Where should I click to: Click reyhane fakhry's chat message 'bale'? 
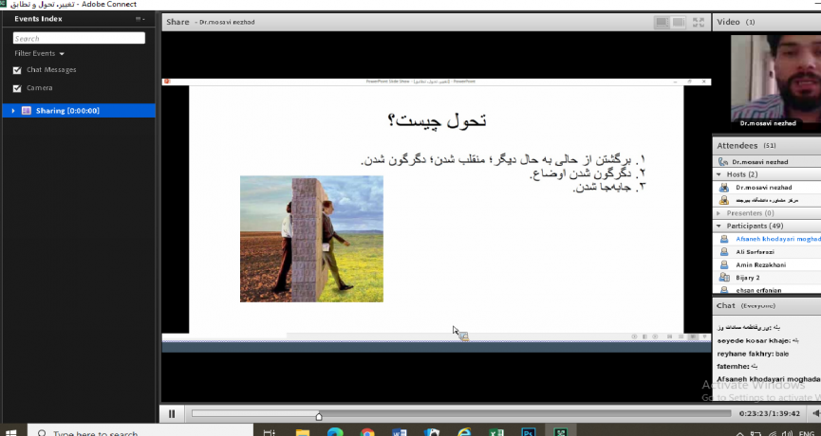[782, 354]
